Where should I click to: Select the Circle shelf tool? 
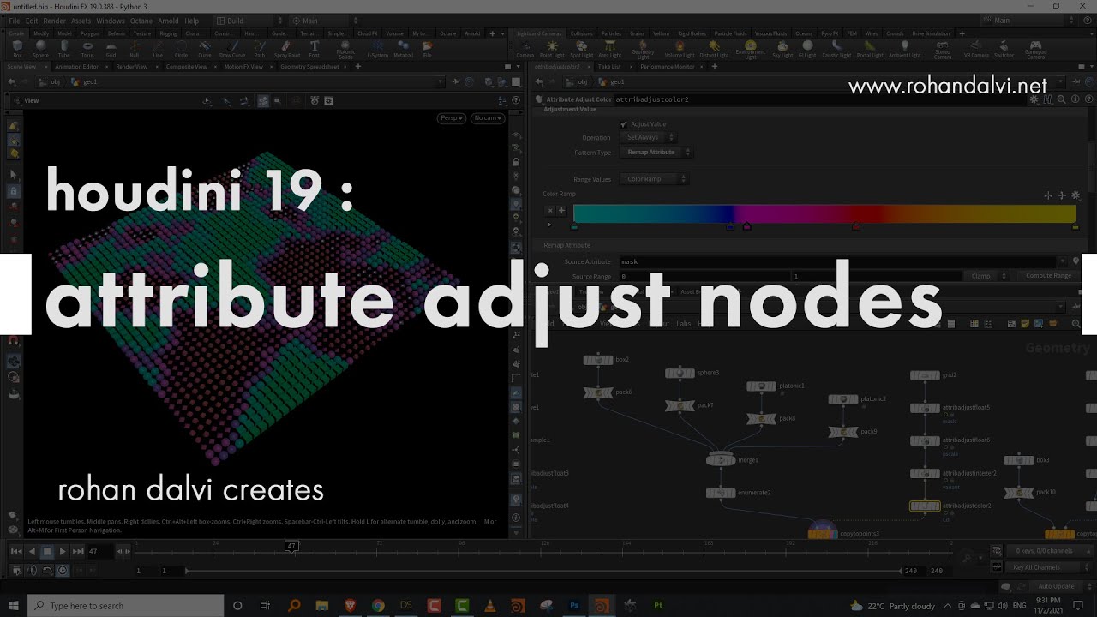(181, 48)
